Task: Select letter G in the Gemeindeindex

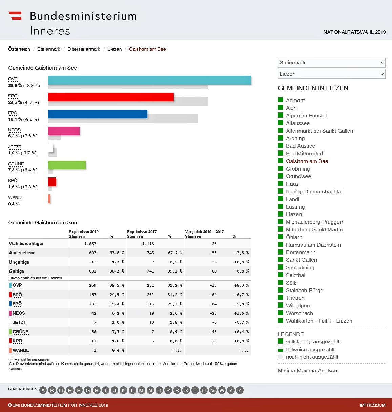Action: pos(88,390)
